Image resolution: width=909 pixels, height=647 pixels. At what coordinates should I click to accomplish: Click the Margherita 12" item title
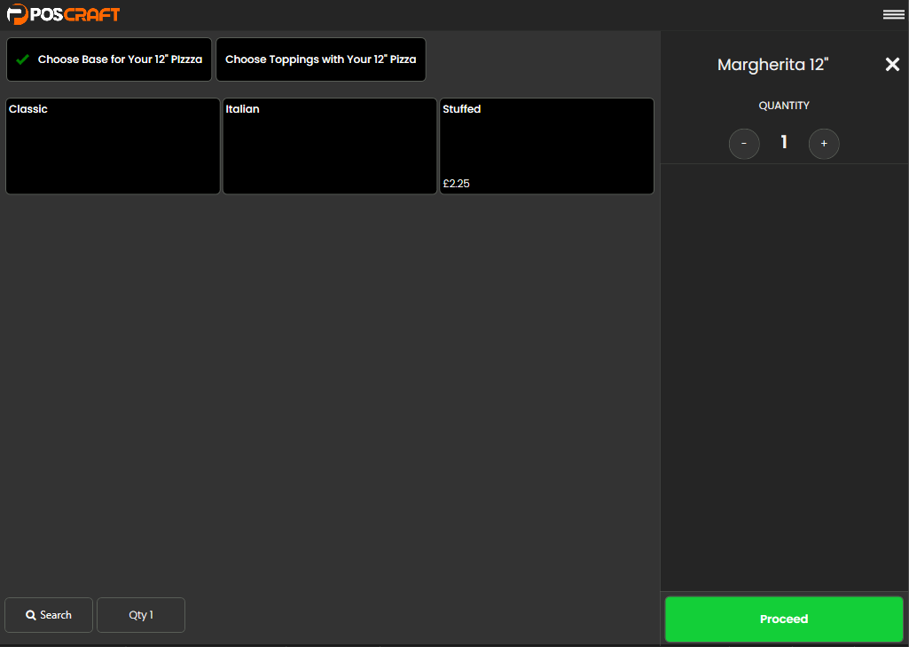tap(772, 65)
